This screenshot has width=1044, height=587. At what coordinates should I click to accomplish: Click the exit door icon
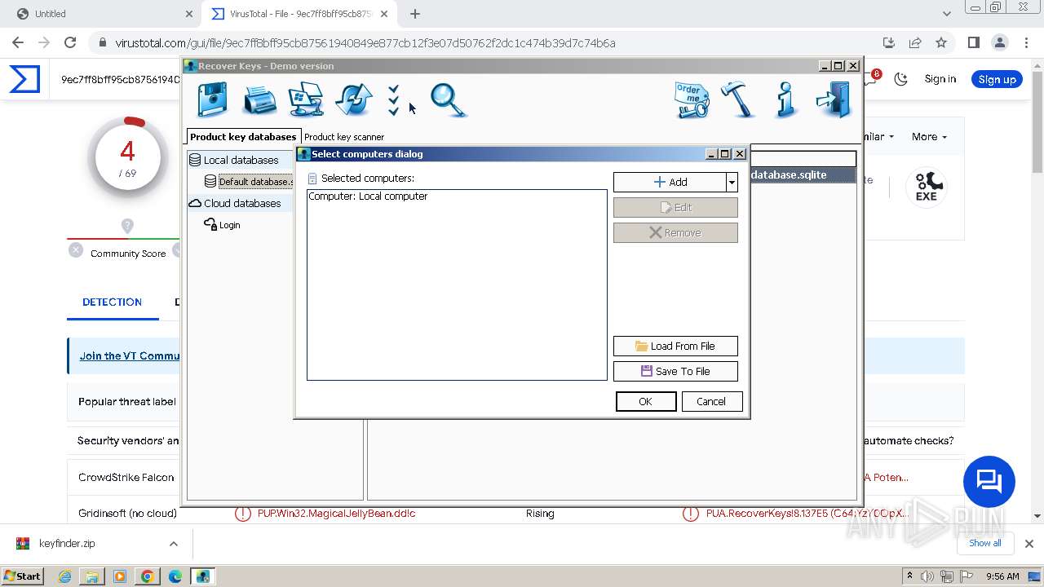(x=834, y=99)
